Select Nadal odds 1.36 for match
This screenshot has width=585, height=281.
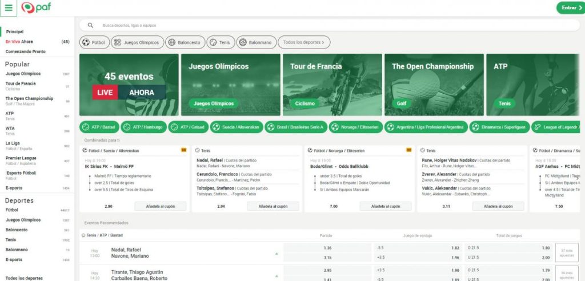[327, 248]
